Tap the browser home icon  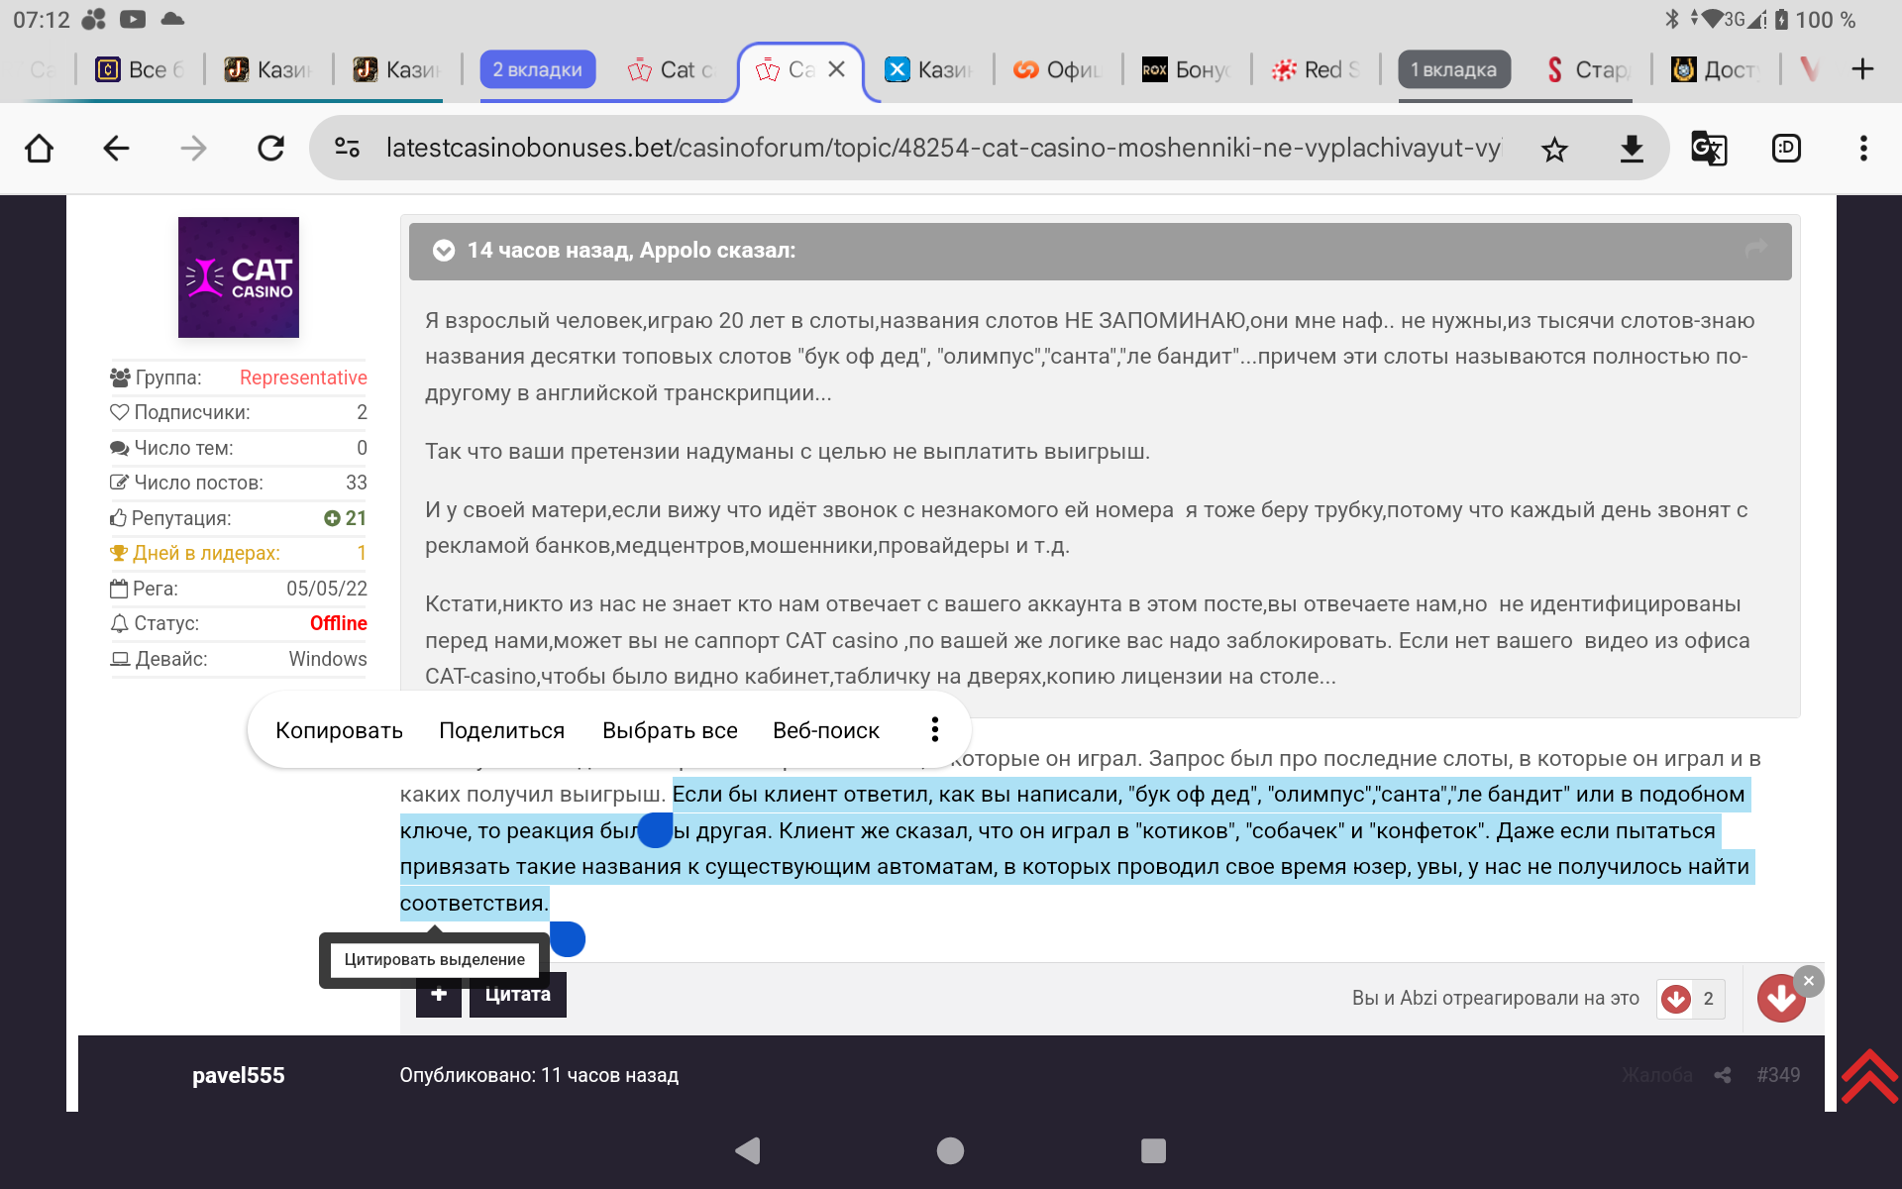(x=40, y=149)
